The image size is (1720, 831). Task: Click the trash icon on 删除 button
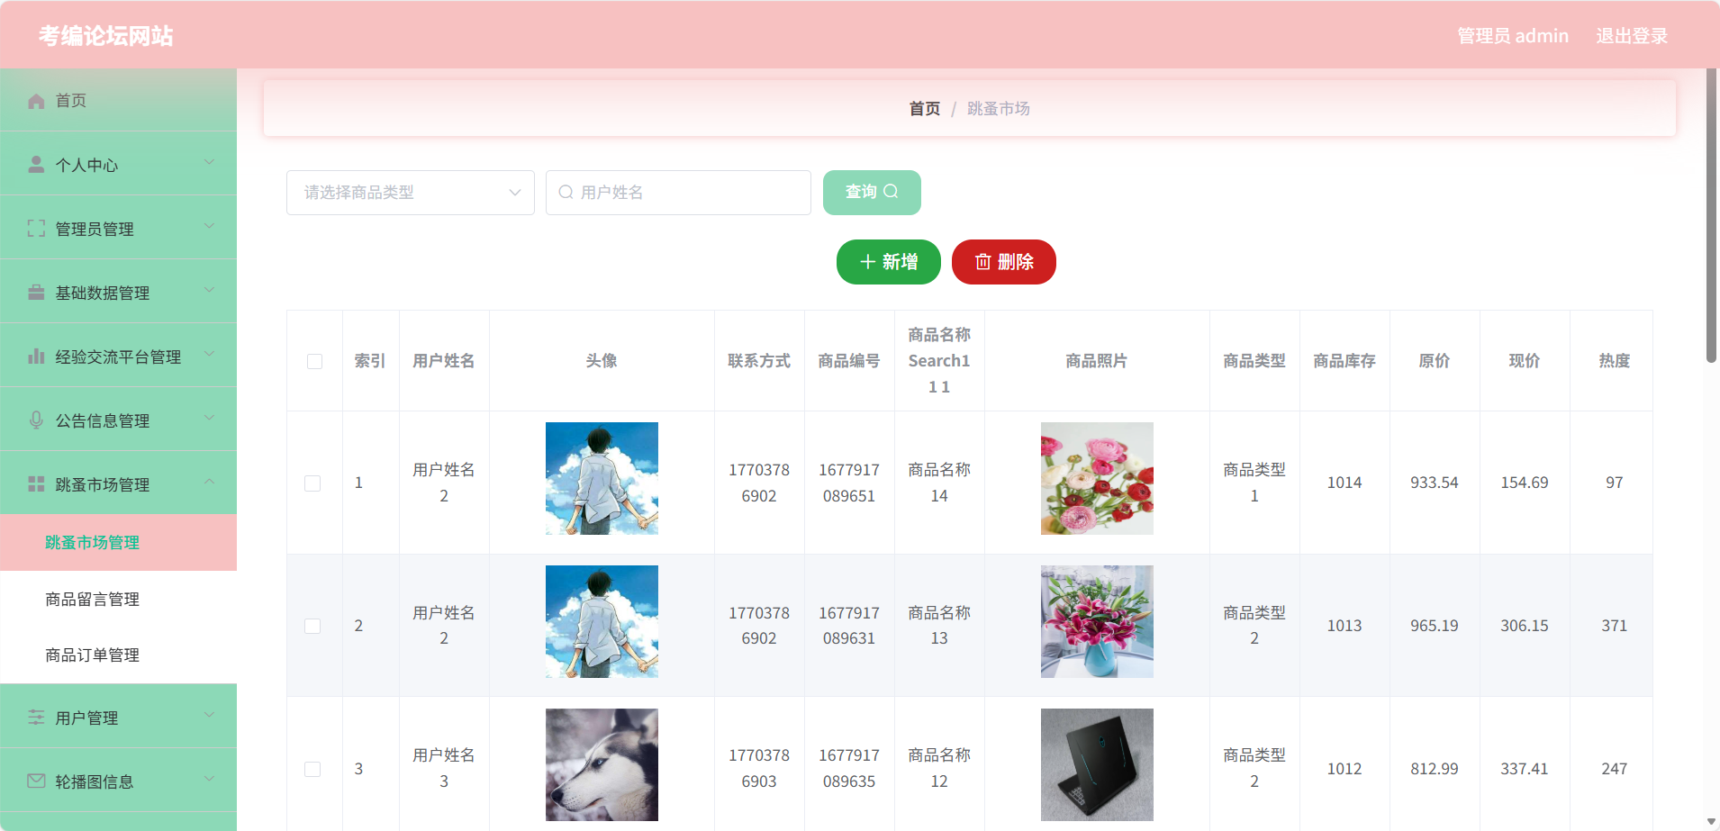983,262
